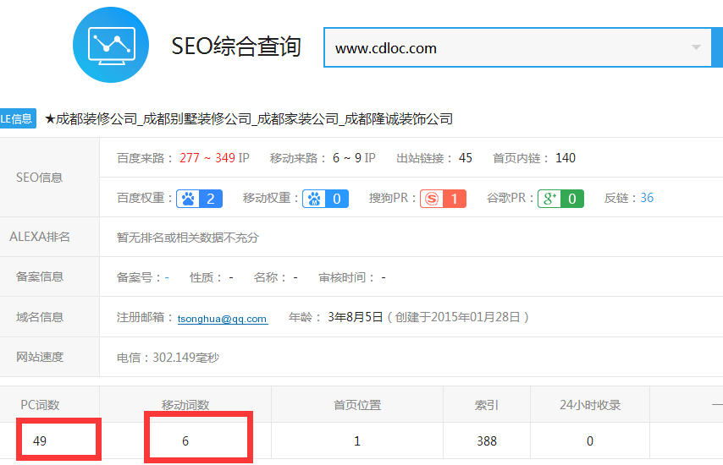
Task: Click the PC词数 value 49
Action: (41, 440)
